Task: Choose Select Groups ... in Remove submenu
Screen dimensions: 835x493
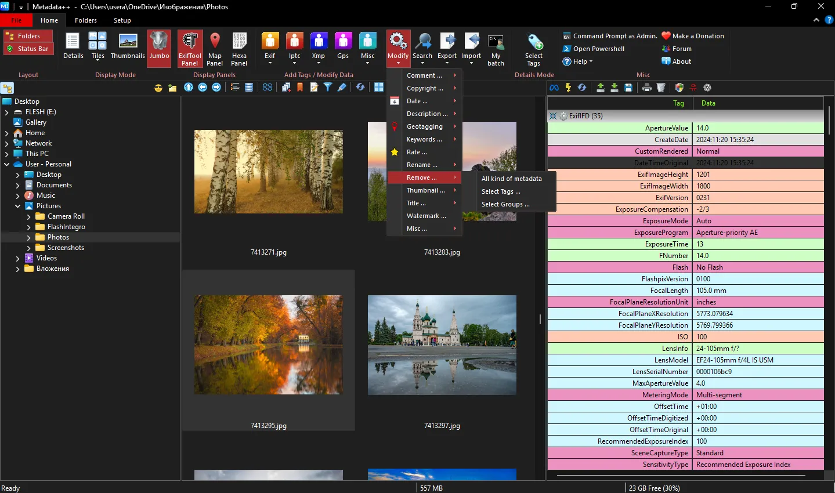Action: (x=505, y=204)
